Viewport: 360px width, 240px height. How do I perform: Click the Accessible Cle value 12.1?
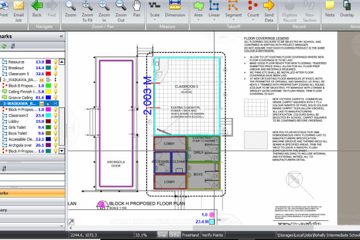[x=40, y=139]
